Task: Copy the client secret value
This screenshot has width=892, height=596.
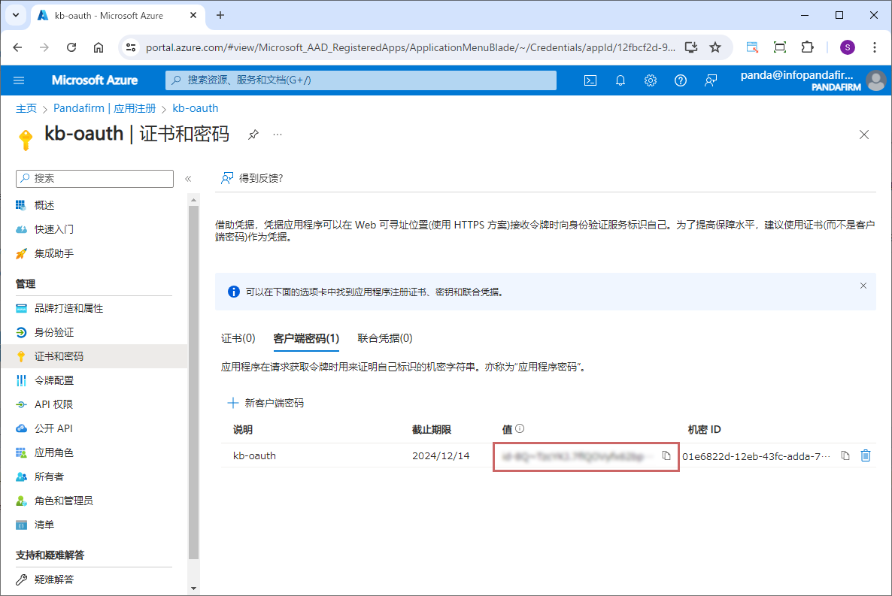Action: point(666,455)
